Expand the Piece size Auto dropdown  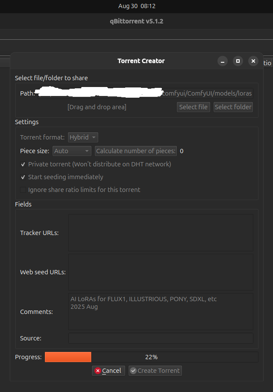click(72, 151)
